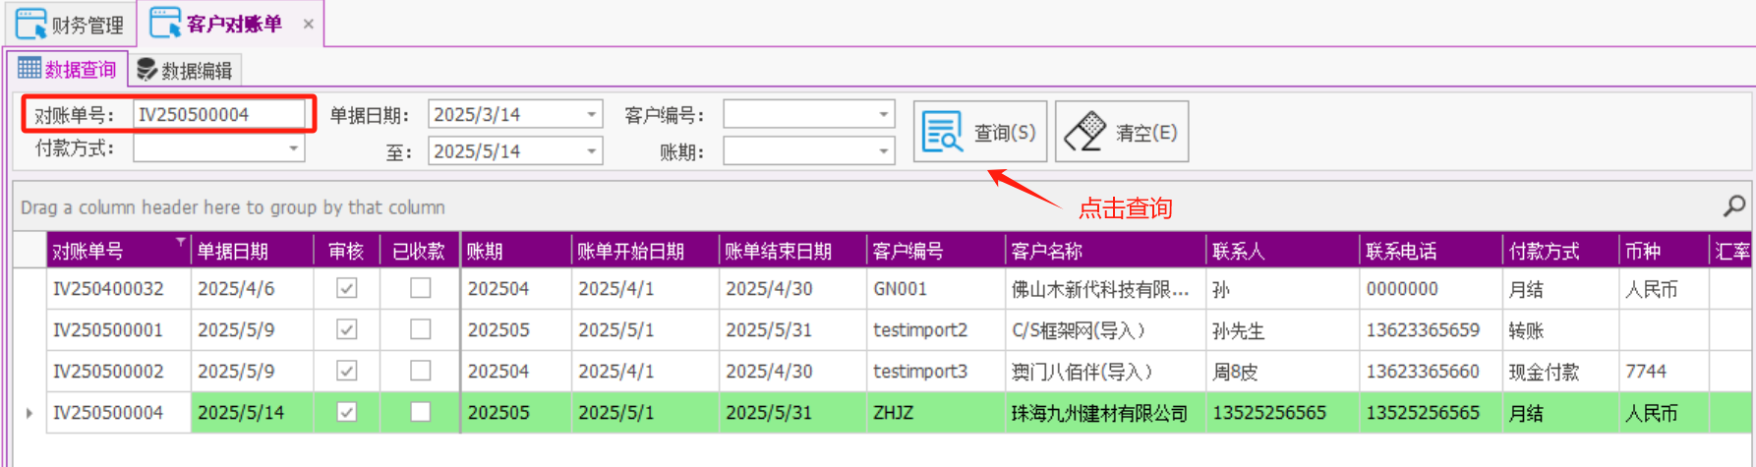The image size is (1756, 467).
Task: Toggle 审核 checkbox for IV250400032
Action: [346, 288]
